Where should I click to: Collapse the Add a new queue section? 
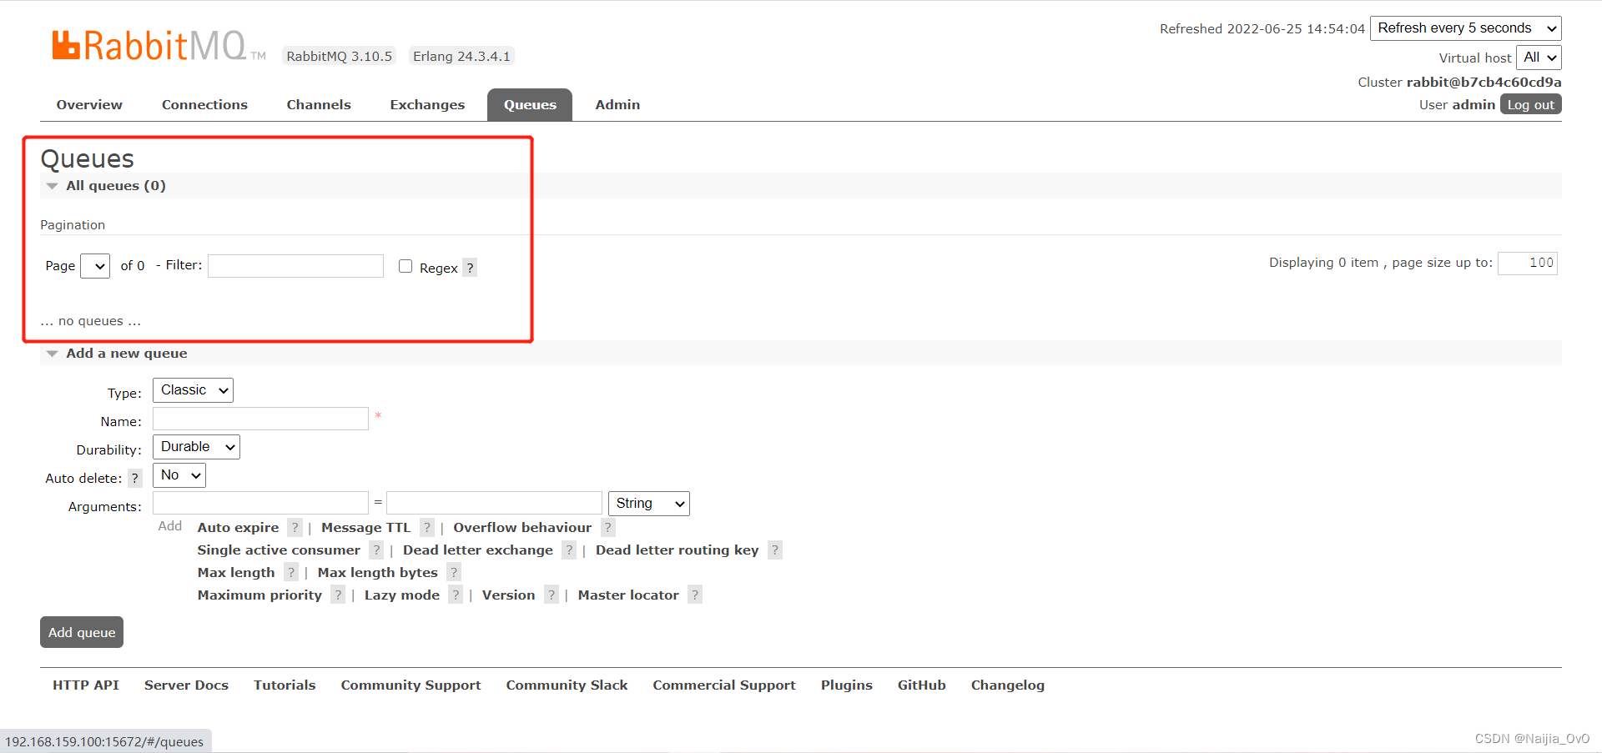tap(52, 353)
